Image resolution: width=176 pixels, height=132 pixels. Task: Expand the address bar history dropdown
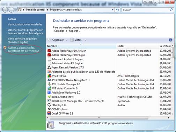coord(112,10)
